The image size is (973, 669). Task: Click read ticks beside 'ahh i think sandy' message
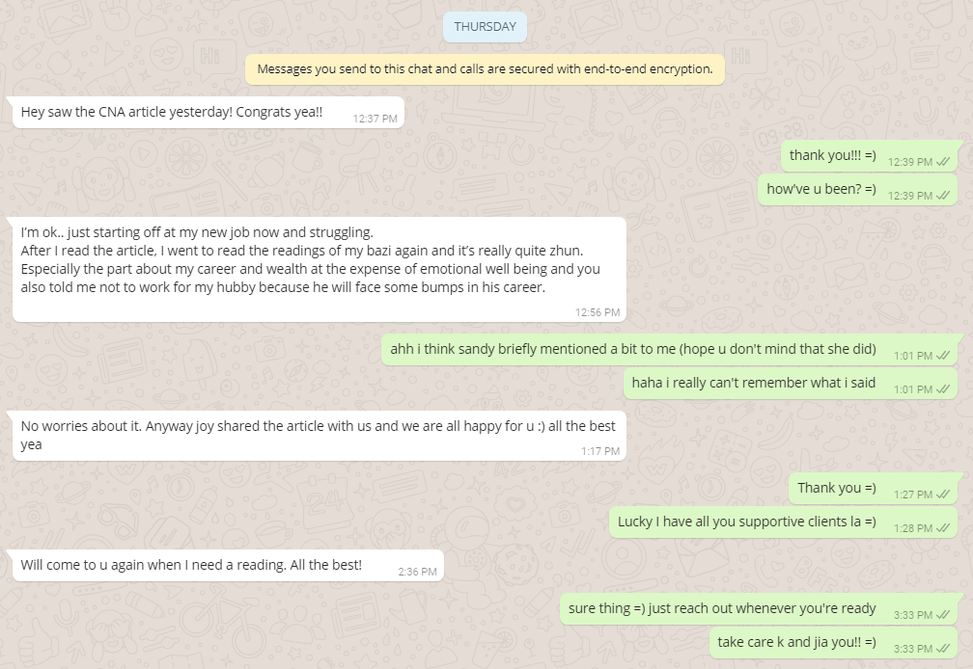click(x=943, y=356)
